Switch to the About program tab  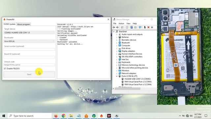coord(23,24)
